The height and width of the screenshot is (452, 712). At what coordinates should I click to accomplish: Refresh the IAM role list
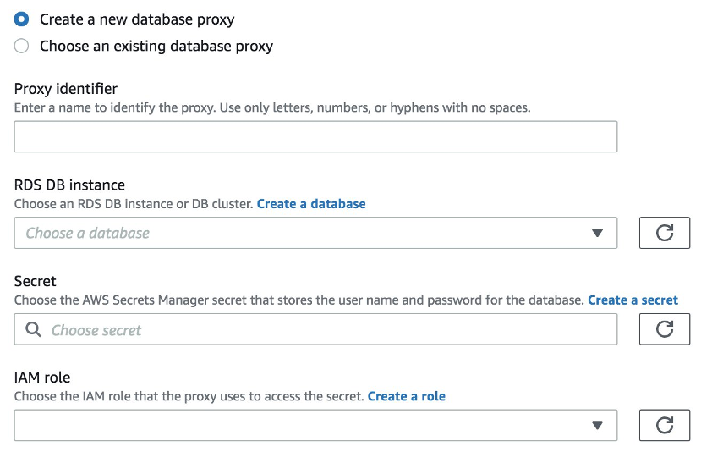tap(664, 425)
